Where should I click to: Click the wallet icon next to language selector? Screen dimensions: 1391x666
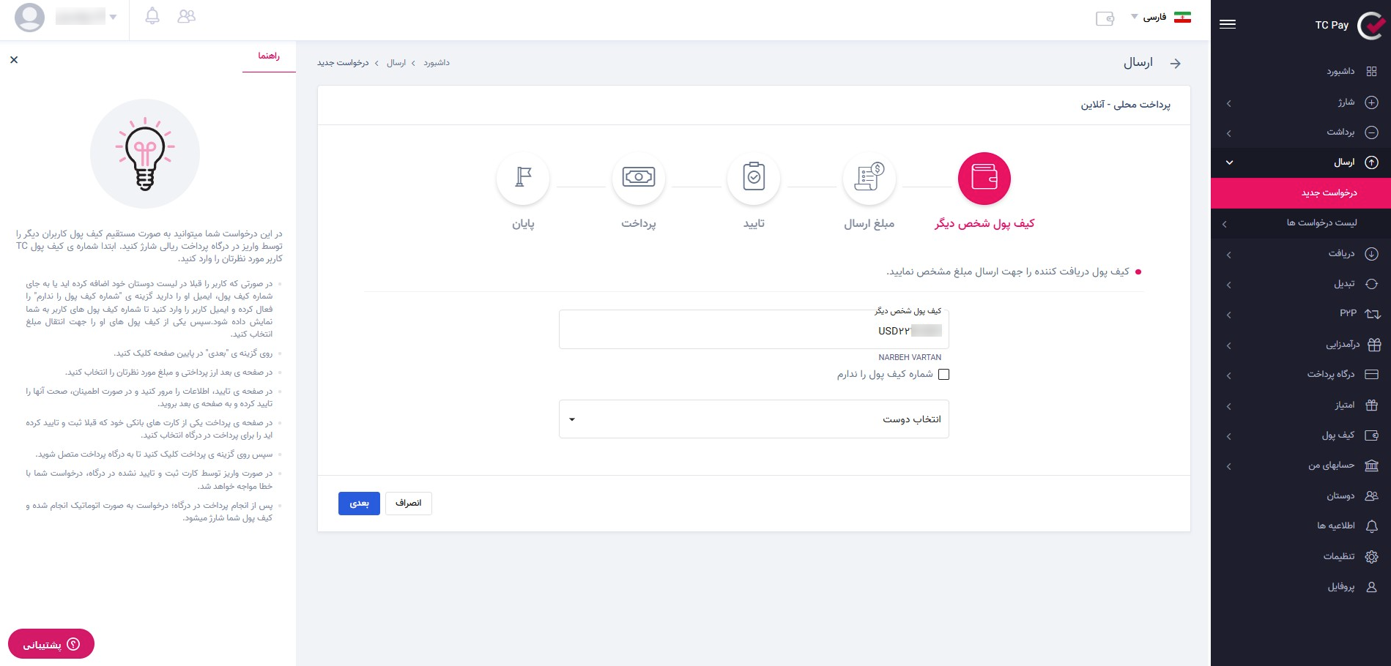pos(1105,18)
